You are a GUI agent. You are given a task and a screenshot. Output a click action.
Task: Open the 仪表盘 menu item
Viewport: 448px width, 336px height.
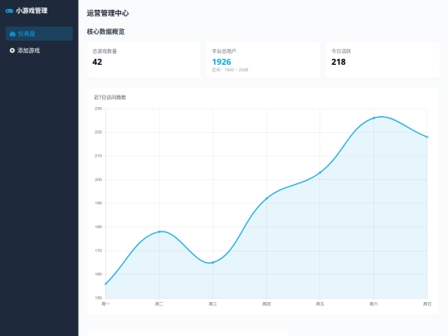(x=39, y=34)
